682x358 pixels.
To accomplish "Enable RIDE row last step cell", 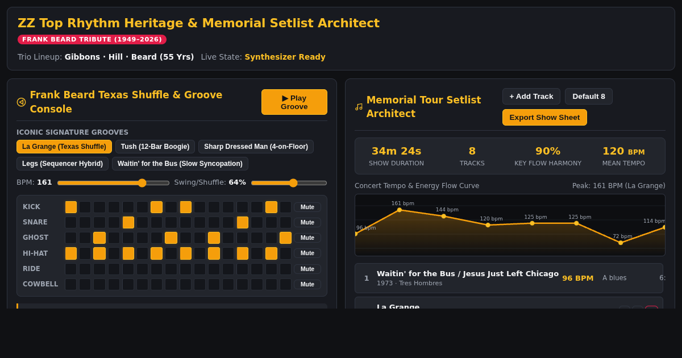I will point(286,269).
